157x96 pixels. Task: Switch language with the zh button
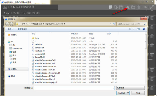[x=145, y=7]
